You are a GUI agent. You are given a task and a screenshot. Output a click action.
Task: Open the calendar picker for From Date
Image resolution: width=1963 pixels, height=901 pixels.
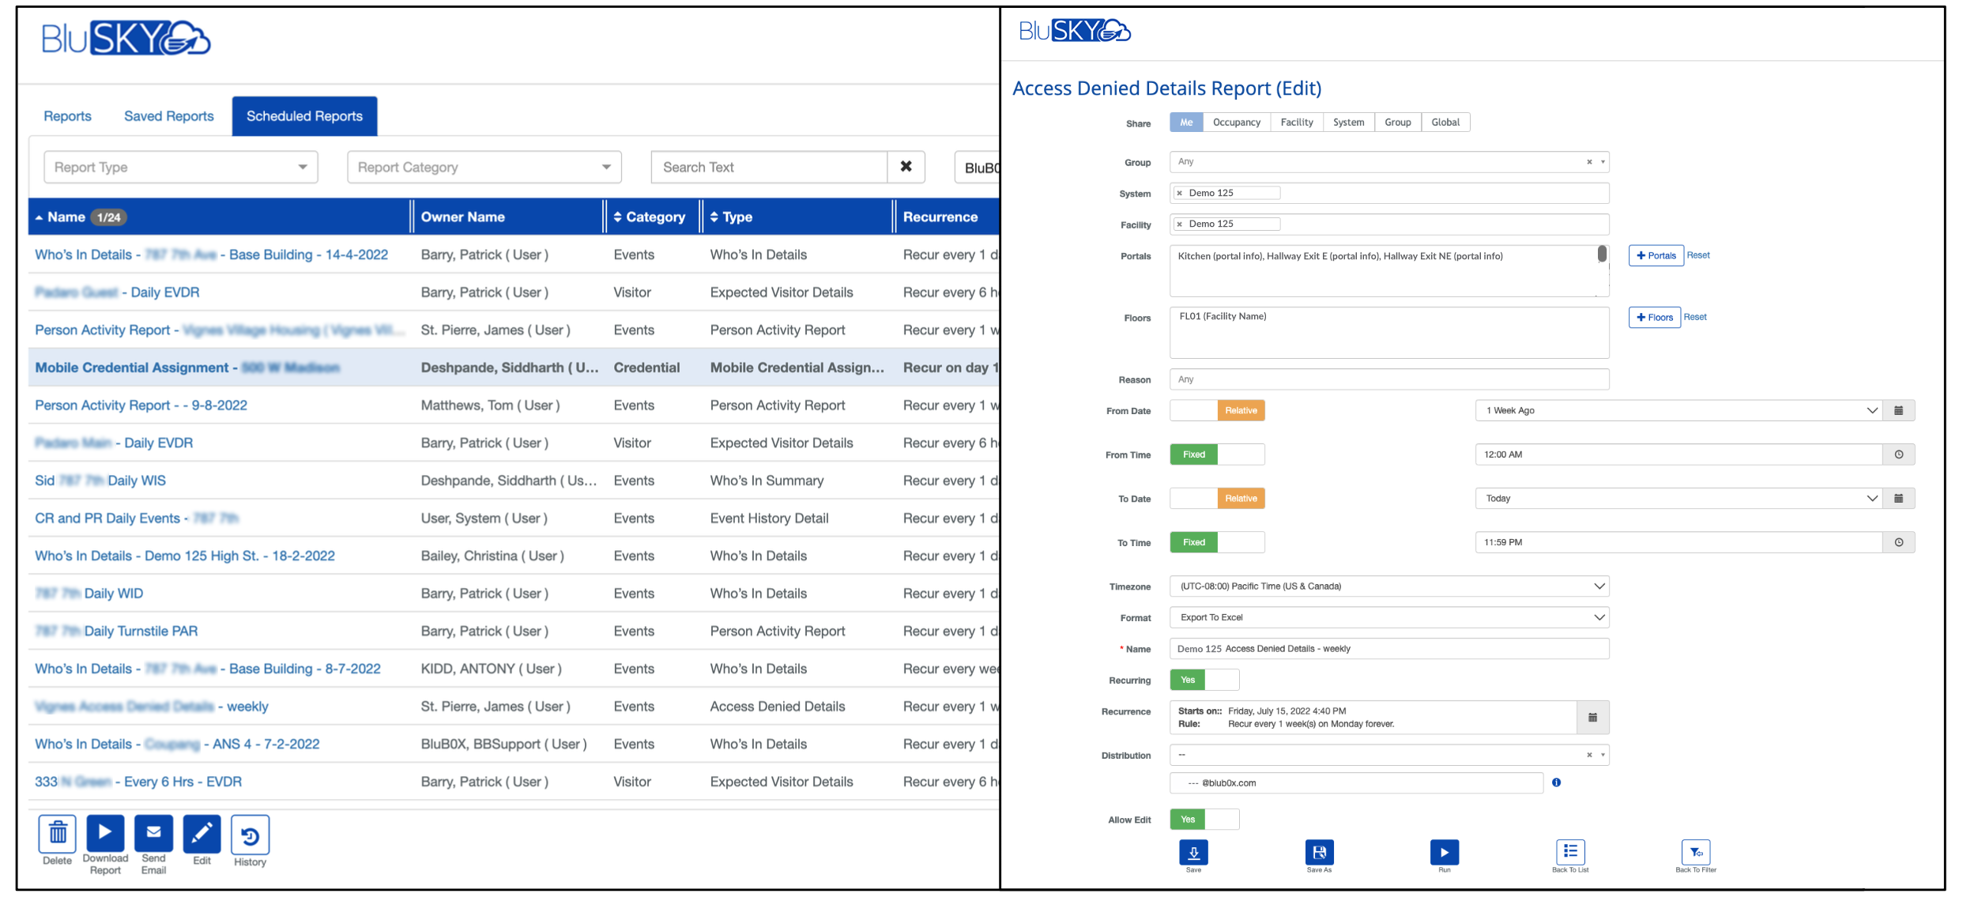1900,410
